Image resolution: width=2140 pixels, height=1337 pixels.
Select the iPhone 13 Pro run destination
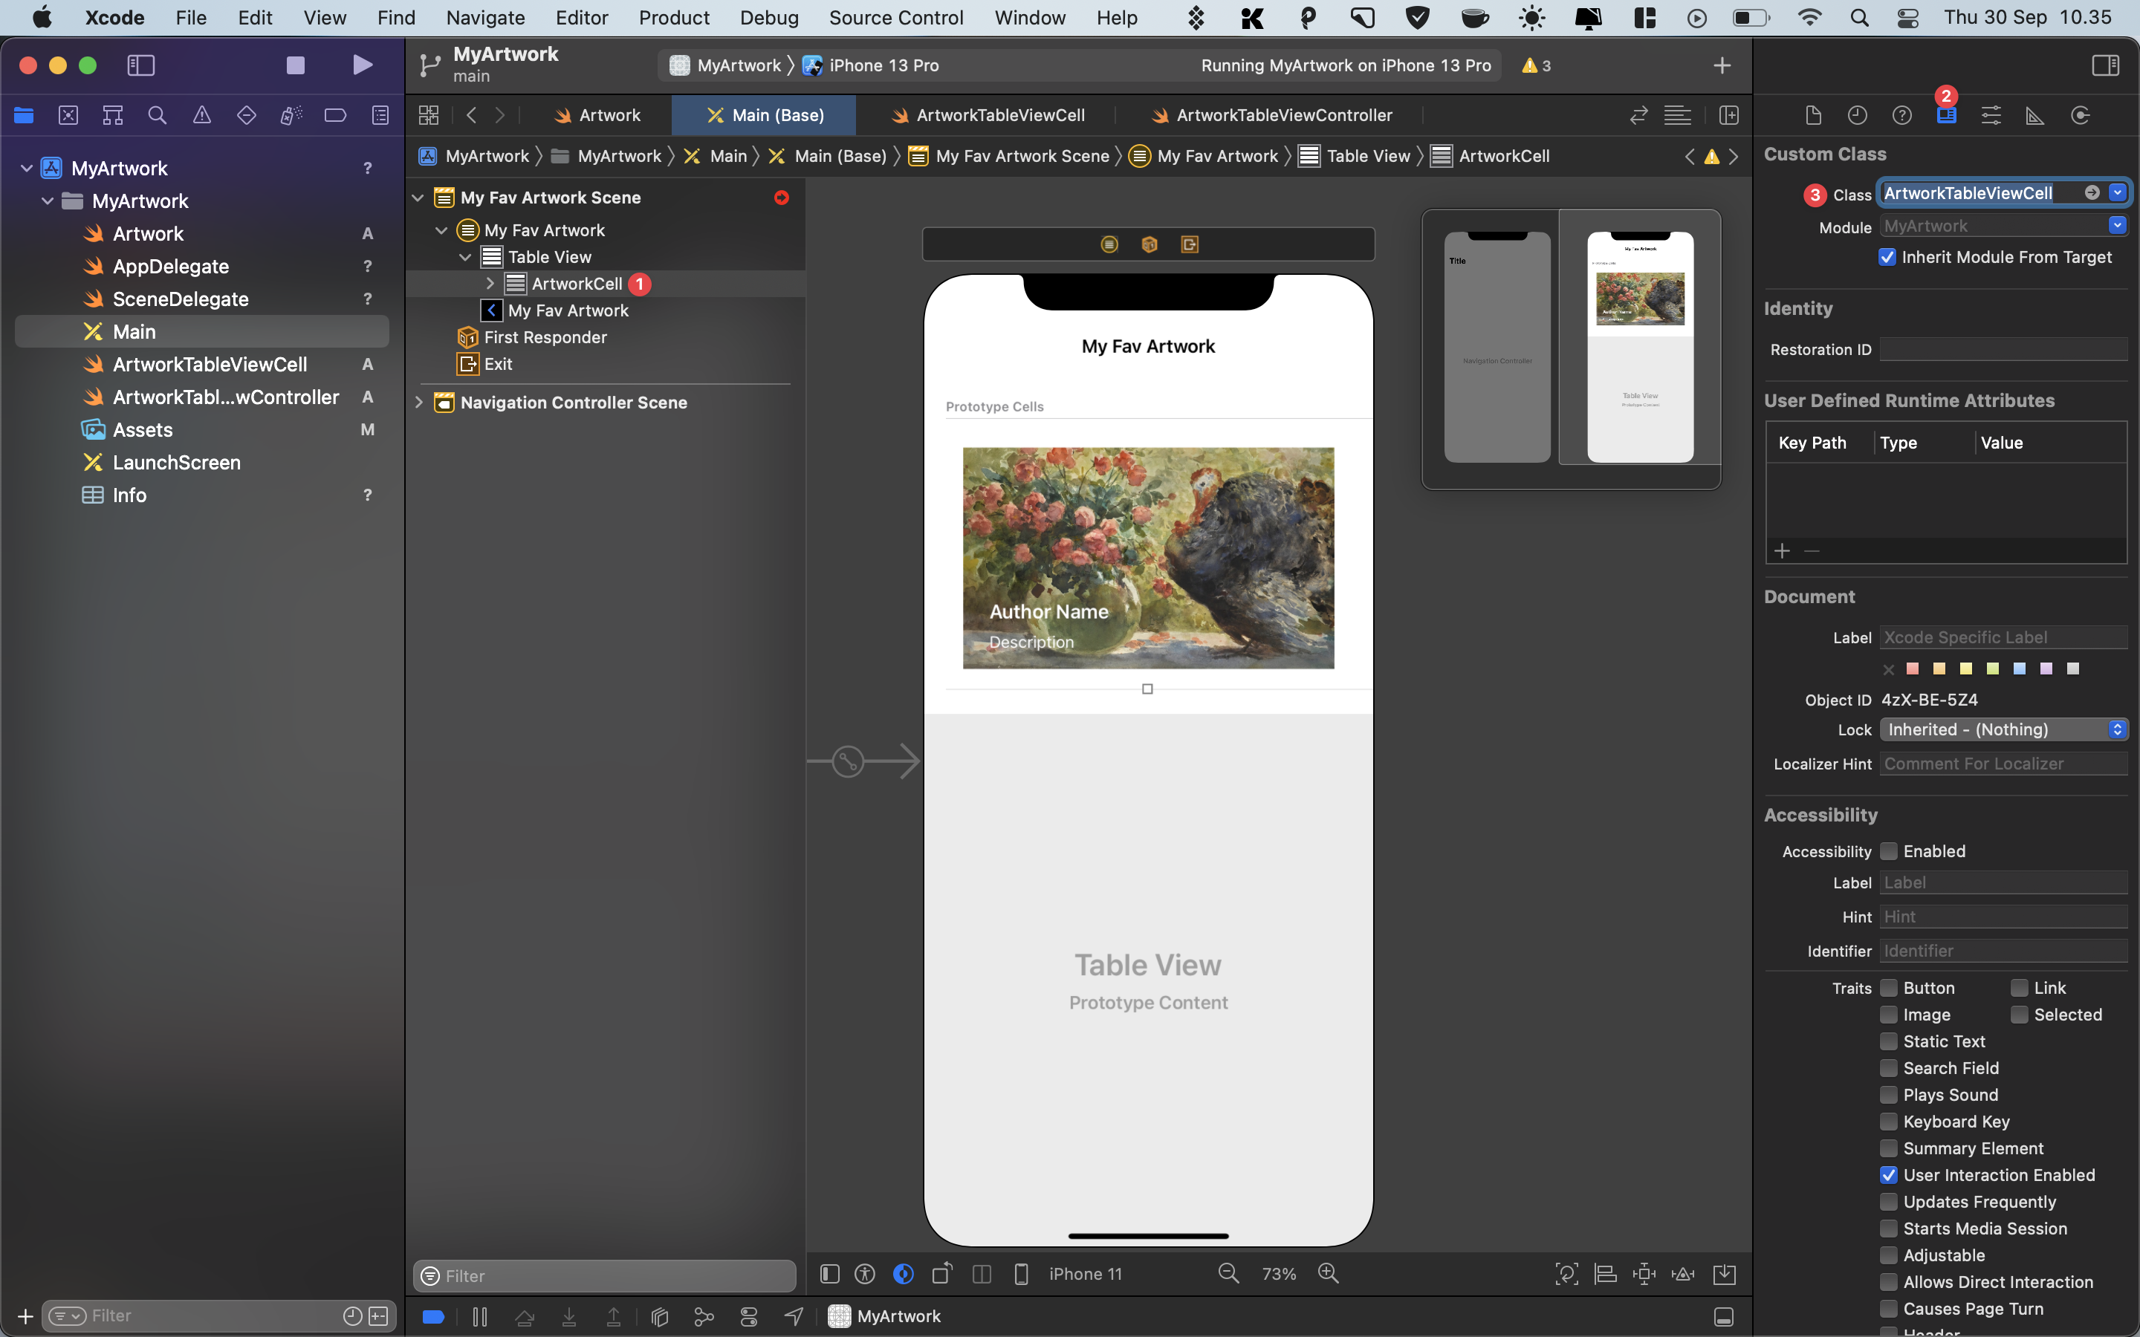point(871,65)
